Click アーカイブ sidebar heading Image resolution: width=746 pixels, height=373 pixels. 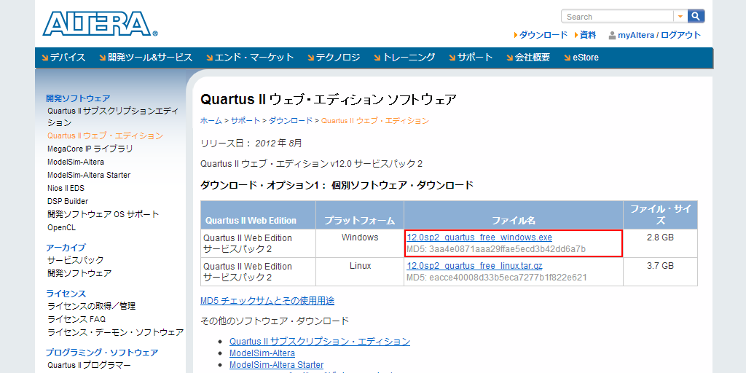click(66, 248)
